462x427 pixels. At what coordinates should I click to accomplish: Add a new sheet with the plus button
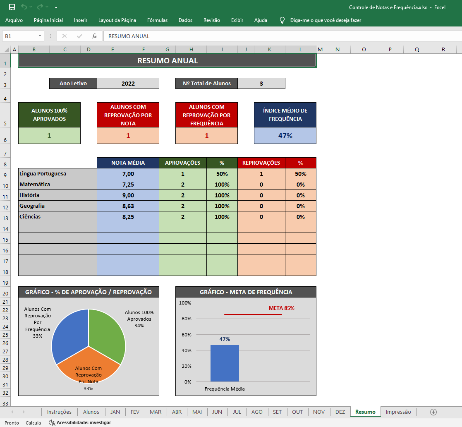tap(433, 412)
